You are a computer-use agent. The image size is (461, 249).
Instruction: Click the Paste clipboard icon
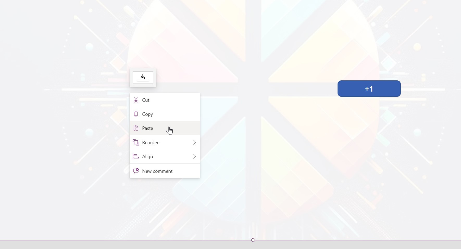tap(136, 128)
